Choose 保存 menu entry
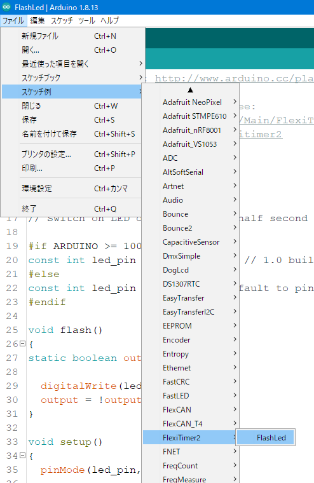This screenshot has height=483, width=314. [72, 120]
